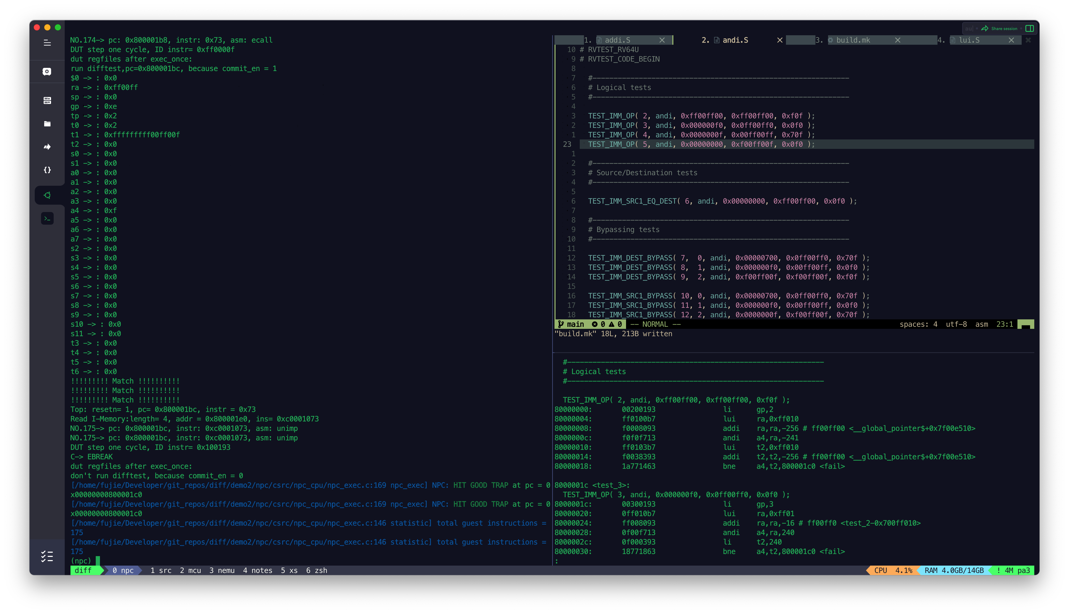Click the (npc) prompt input
Viewport: 1069px width, 614px height.
pos(98,560)
